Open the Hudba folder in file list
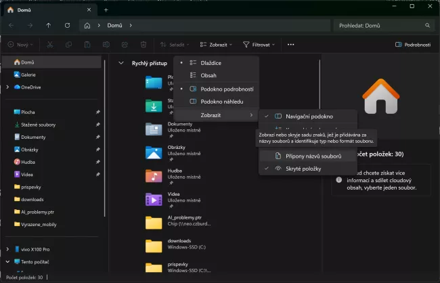The image size is (440, 283). [x=175, y=171]
